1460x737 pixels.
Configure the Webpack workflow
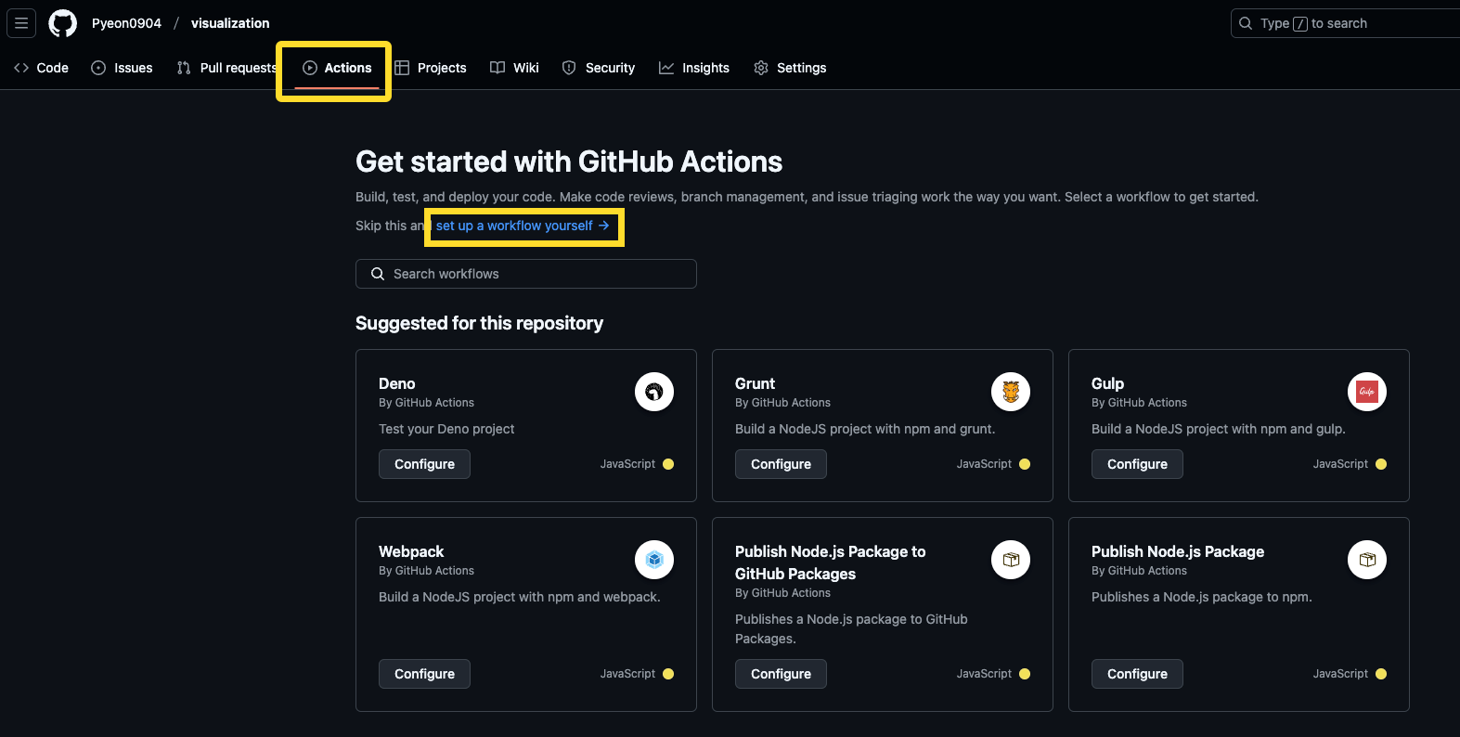[x=424, y=674]
